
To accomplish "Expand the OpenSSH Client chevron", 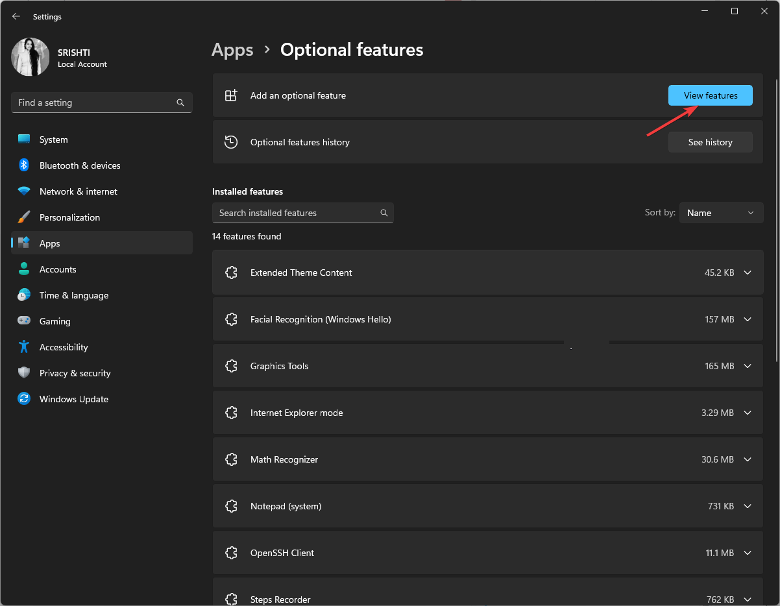I will click(748, 553).
